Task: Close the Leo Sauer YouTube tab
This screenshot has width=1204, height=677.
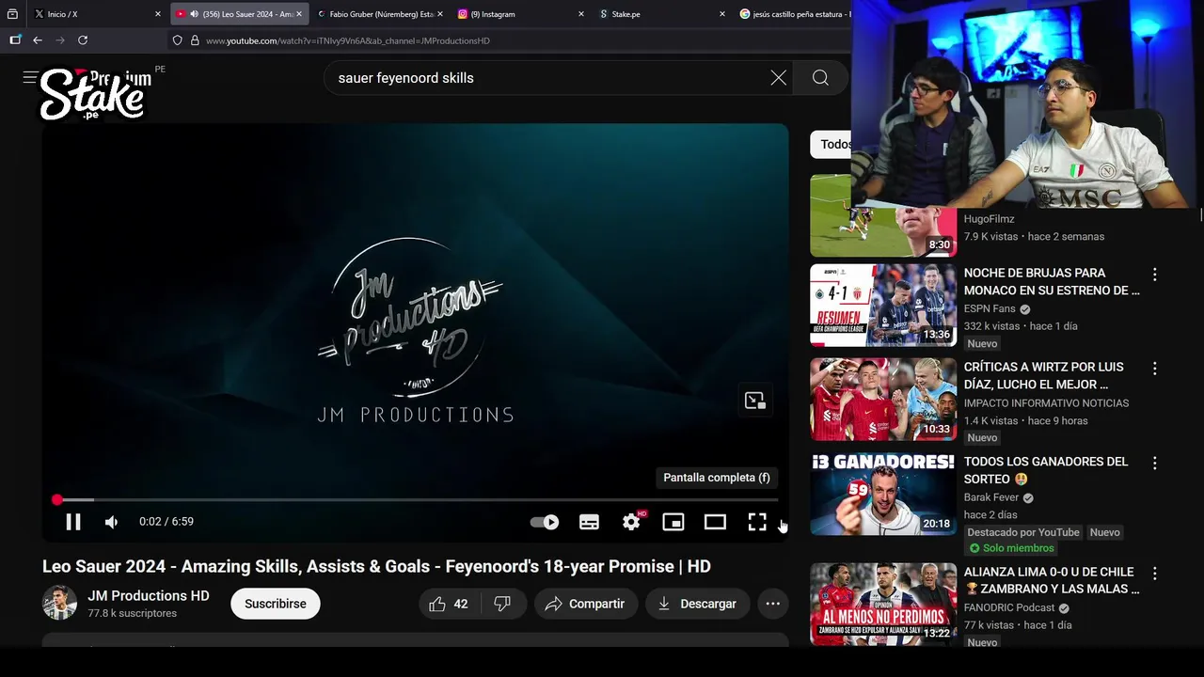Action: [299, 14]
